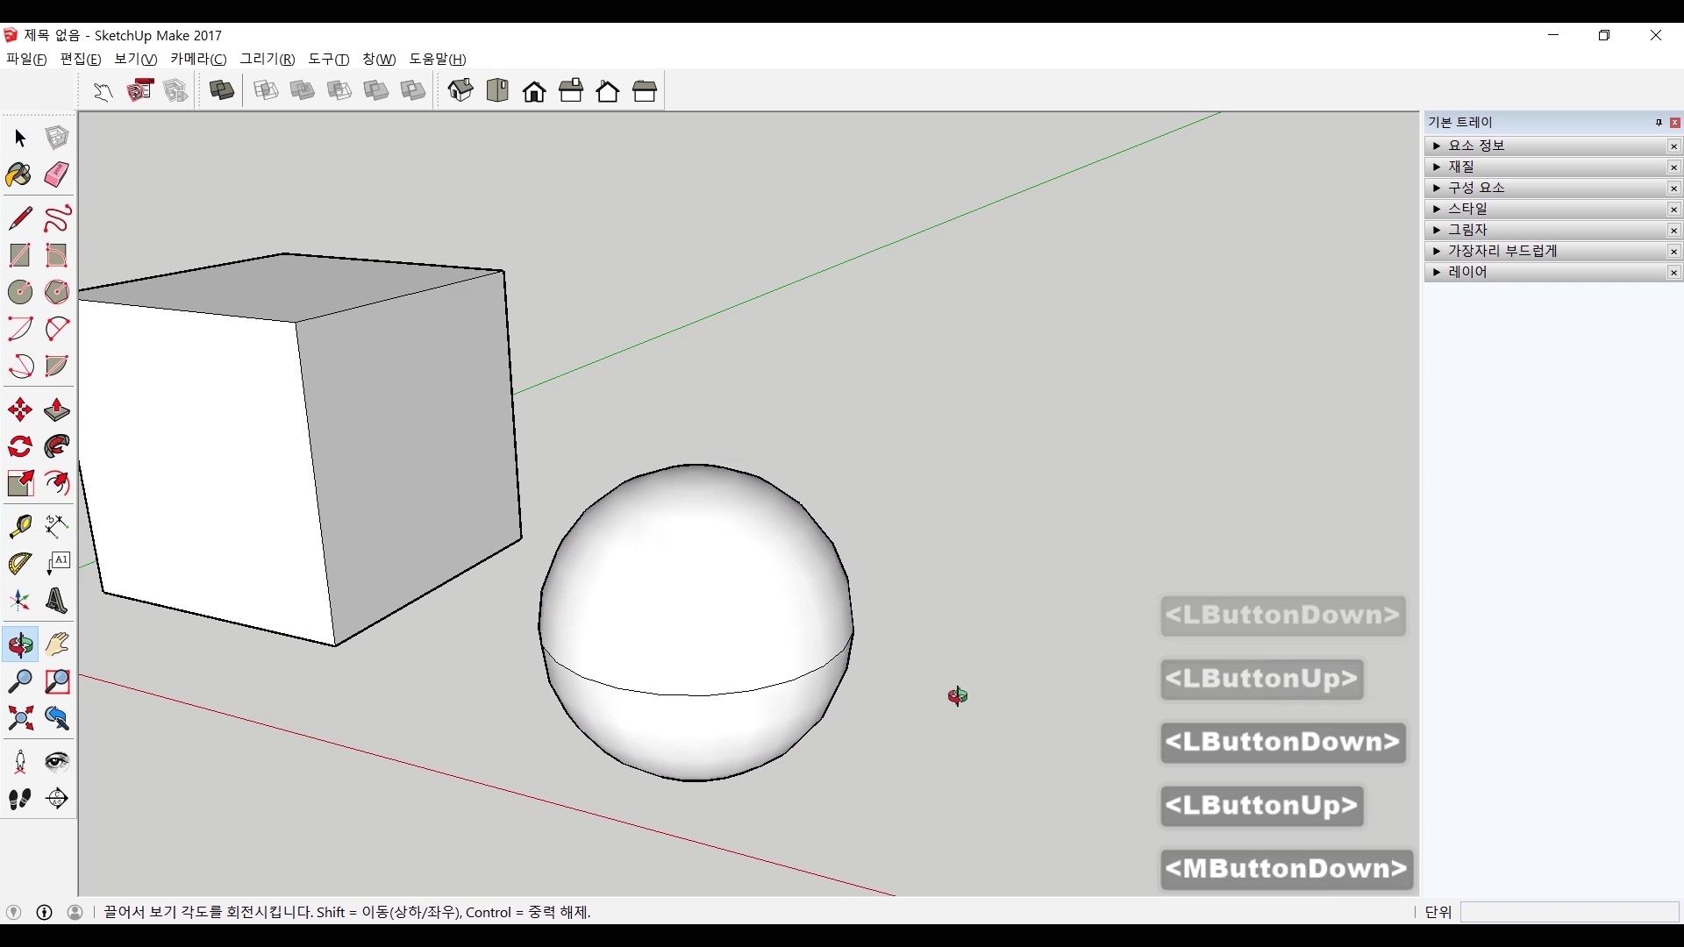Close the 레이어 panel section
Image resolution: width=1684 pixels, height=947 pixels.
tap(1674, 273)
